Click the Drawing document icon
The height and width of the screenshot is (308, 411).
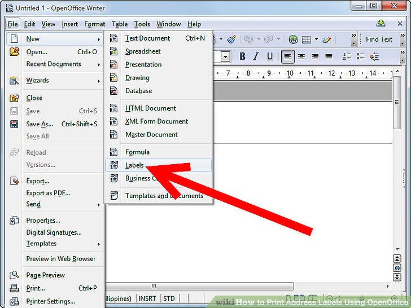[114, 77]
